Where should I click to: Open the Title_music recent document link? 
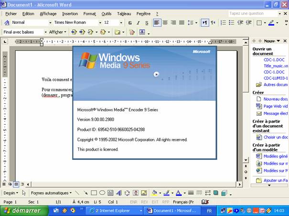point(276,66)
